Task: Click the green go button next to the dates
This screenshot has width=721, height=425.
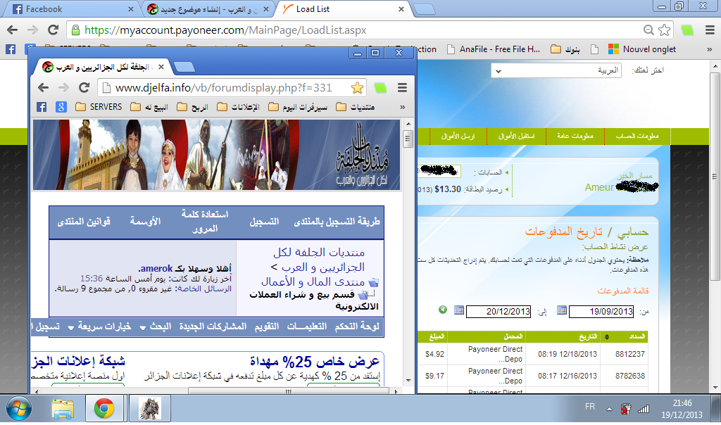Action: coord(443,310)
